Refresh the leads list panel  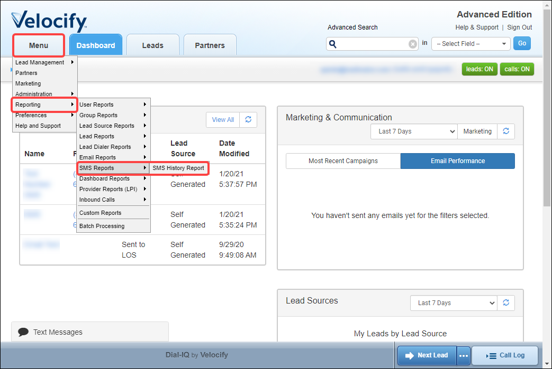[248, 120]
